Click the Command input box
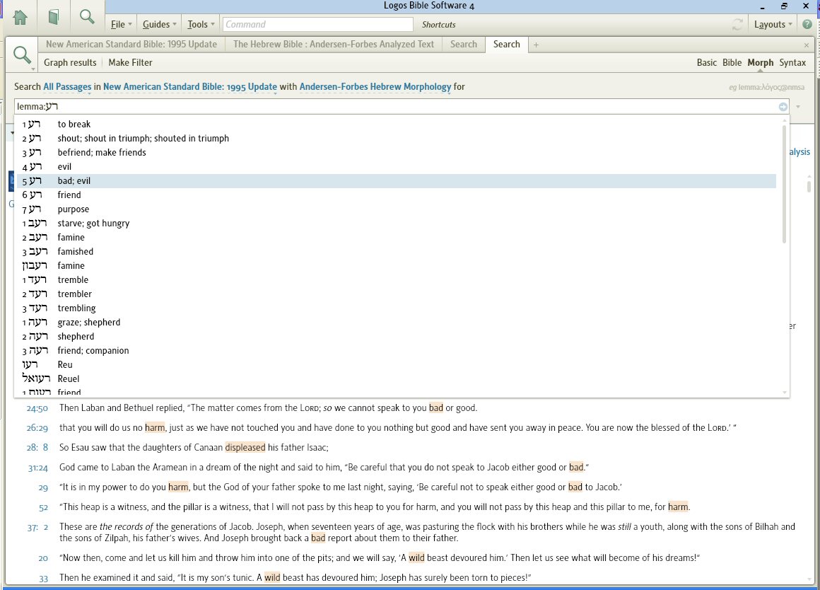This screenshot has width=820, height=590. point(318,24)
